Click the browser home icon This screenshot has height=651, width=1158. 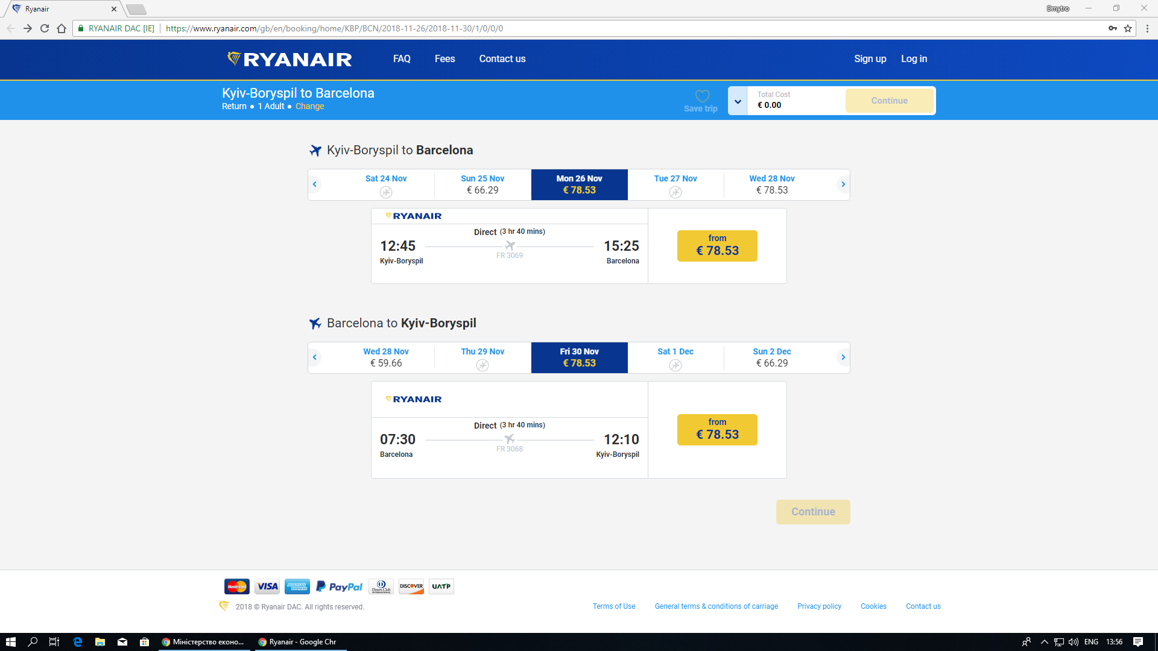pyautogui.click(x=62, y=28)
